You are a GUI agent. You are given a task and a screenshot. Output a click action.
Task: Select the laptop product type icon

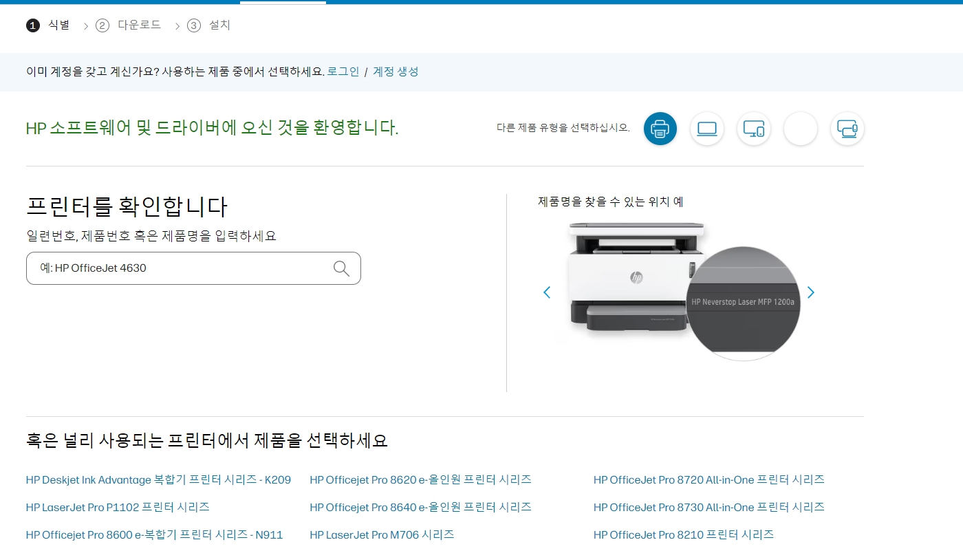tap(707, 129)
